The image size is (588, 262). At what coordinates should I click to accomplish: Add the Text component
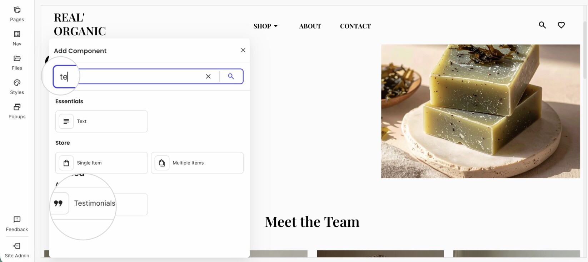coord(101,121)
